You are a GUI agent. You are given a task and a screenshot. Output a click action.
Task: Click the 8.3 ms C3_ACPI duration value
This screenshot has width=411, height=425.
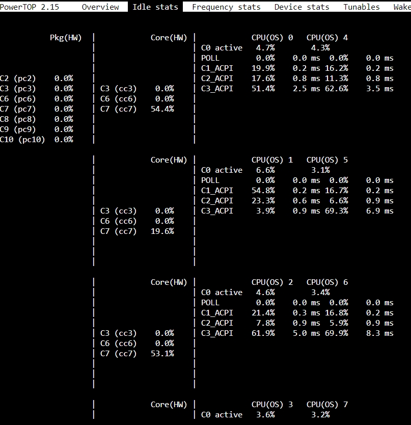coord(379,333)
